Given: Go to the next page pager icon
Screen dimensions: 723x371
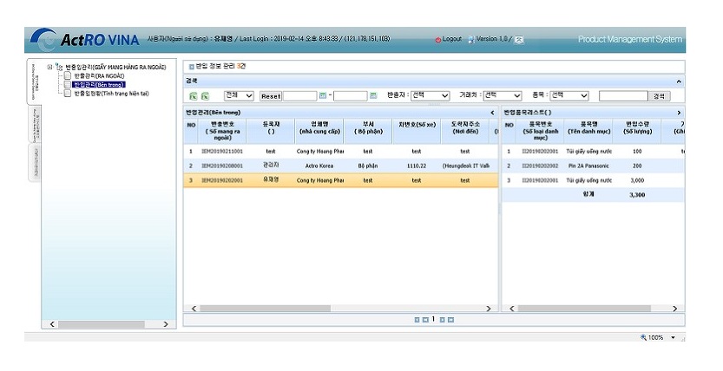Looking at the screenshot, I should [442, 320].
